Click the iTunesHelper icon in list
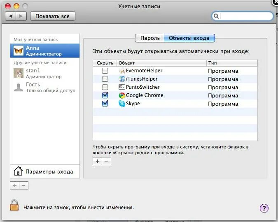The width and height of the screenshot is (278, 222). coord(122,79)
